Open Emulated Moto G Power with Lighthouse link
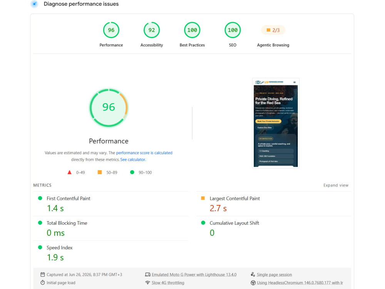385x289 pixels. [194, 274]
